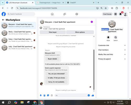Open the taskbar clock showing 8:36 PM
131x105 pixels.
point(120,102)
